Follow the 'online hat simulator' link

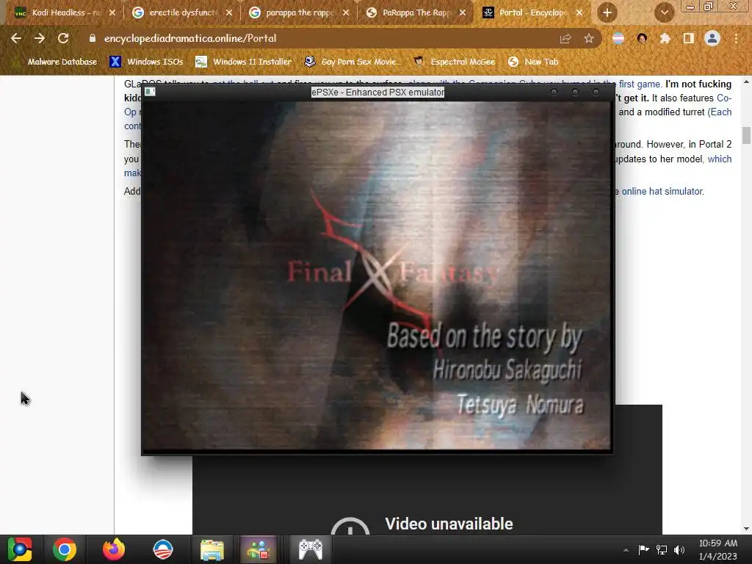point(662,192)
